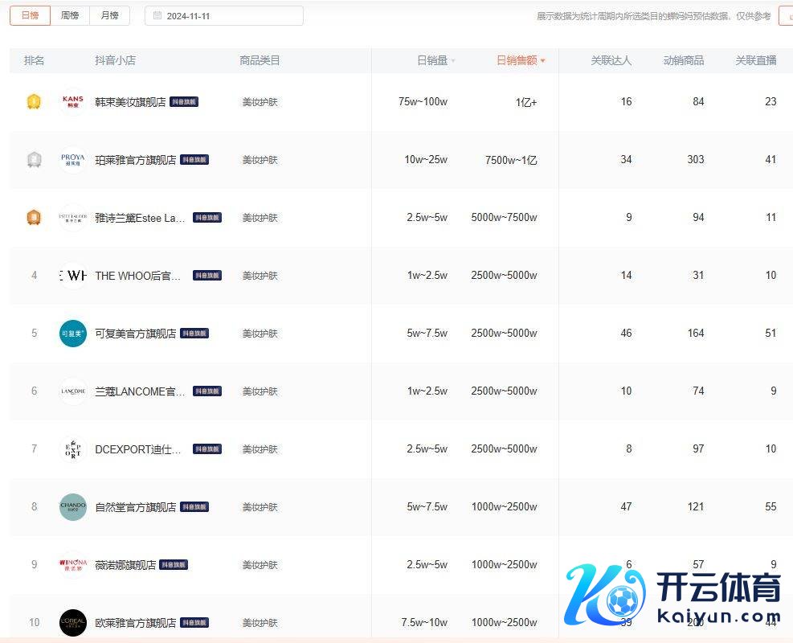
Task: Open THE WHOO后官… shop link
Action: 137,276
